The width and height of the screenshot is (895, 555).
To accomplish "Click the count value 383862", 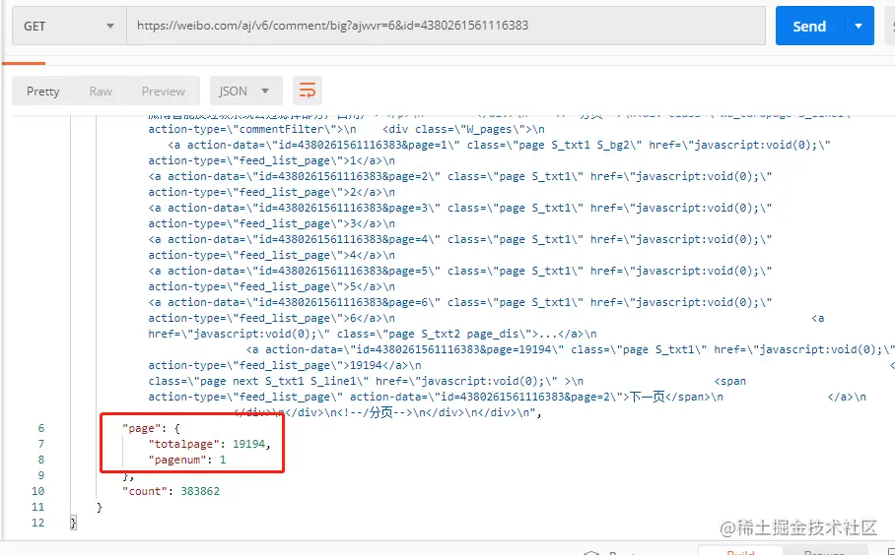I will [200, 491].
